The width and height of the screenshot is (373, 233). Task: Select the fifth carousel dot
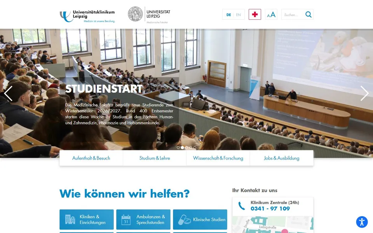195,148
